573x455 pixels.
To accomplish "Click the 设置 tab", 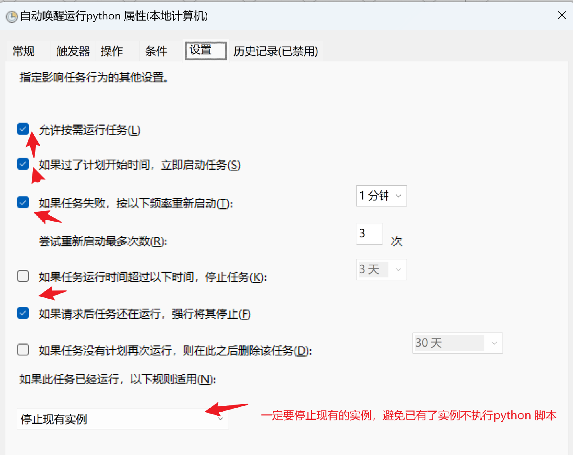I will click(206, 51).
